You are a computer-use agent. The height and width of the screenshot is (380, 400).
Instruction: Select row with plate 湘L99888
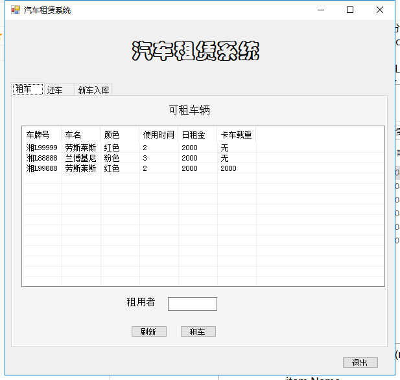coord(203,168)
